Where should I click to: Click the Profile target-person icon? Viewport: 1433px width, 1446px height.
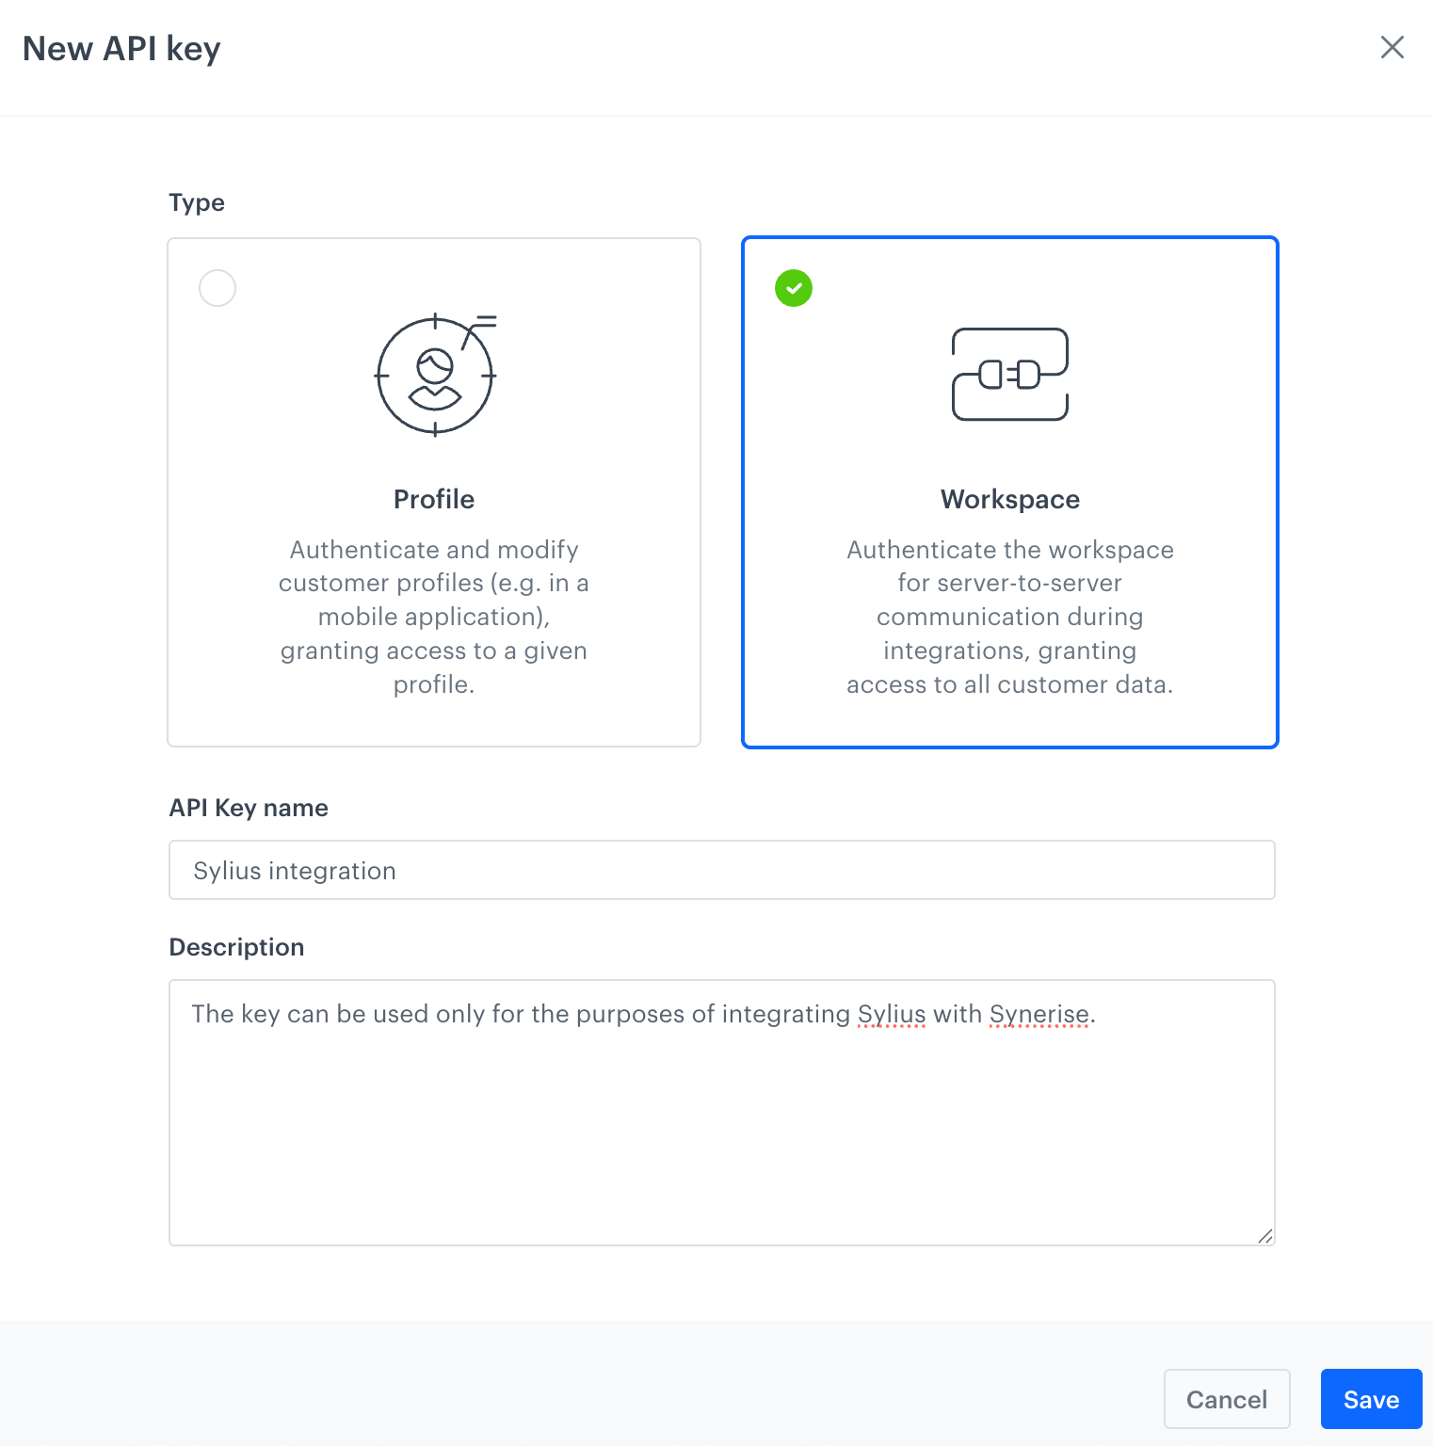point(435,375)
